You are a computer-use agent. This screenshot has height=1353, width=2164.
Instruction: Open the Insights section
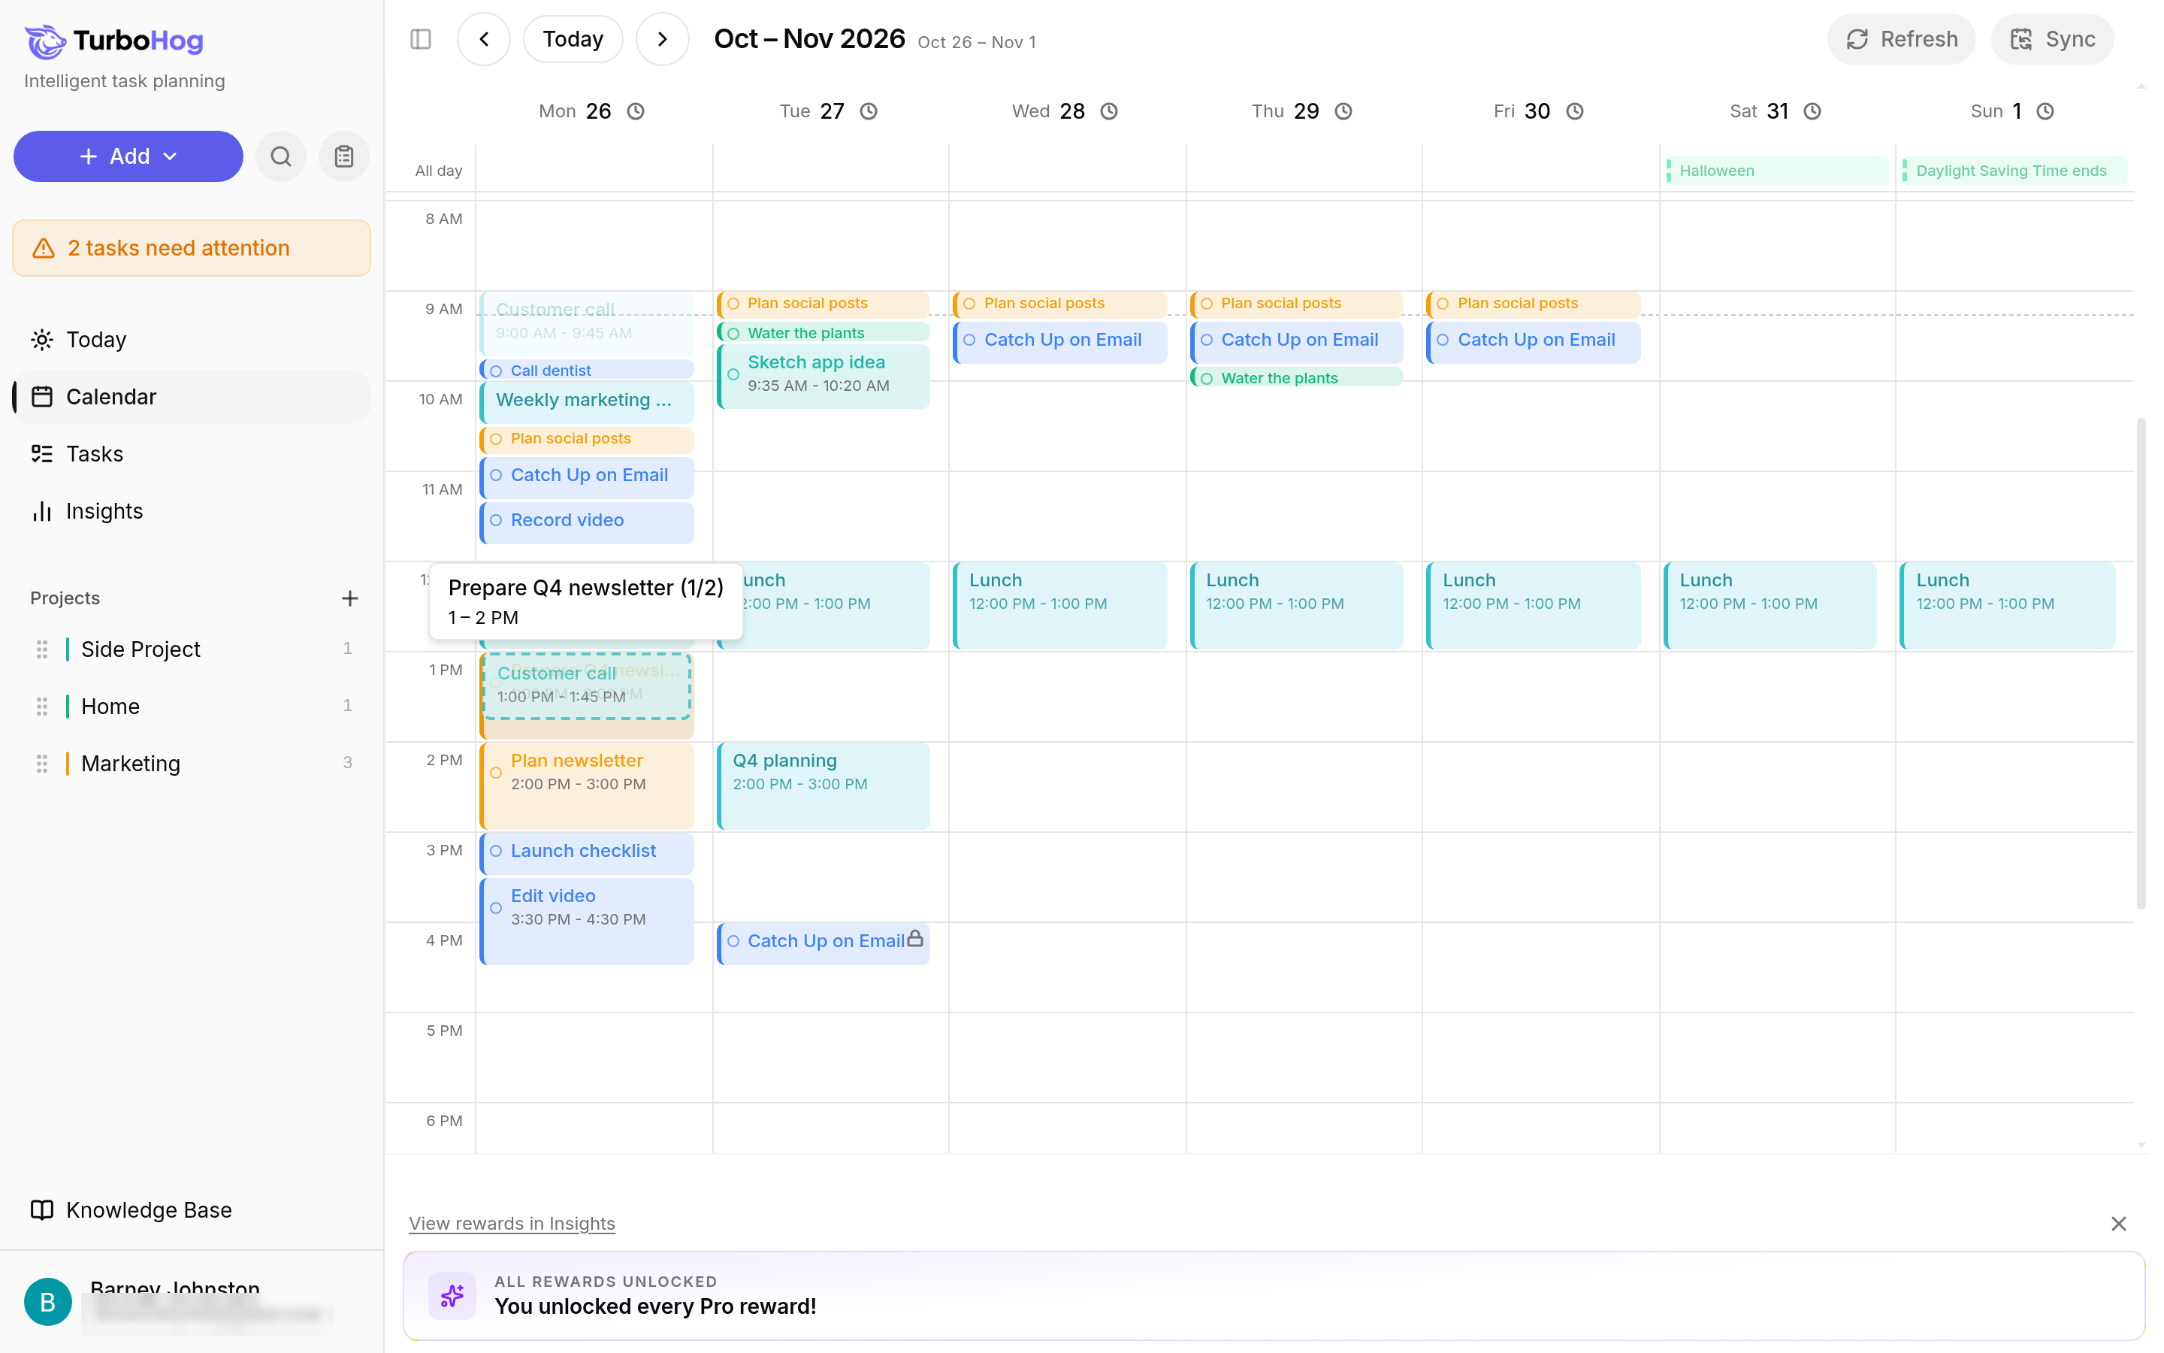click(x=192, y=511)
